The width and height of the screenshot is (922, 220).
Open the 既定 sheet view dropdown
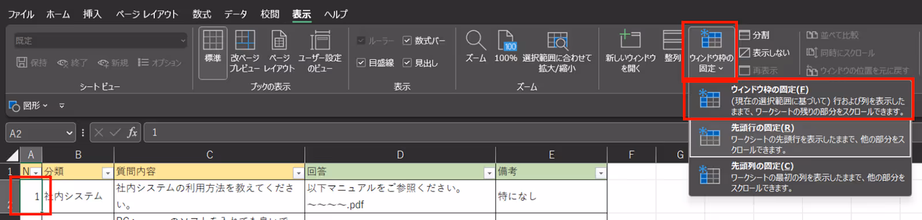pos(101,41)
